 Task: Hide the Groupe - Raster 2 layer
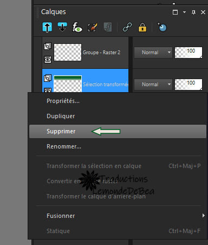coord(48,60)
